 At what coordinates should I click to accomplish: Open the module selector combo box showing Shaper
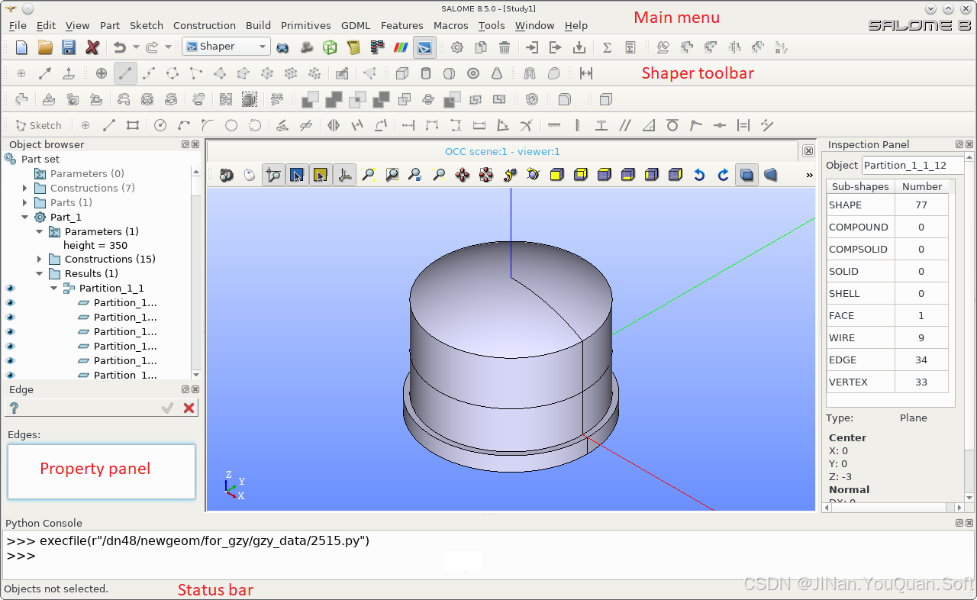click(x=226, y=47)
